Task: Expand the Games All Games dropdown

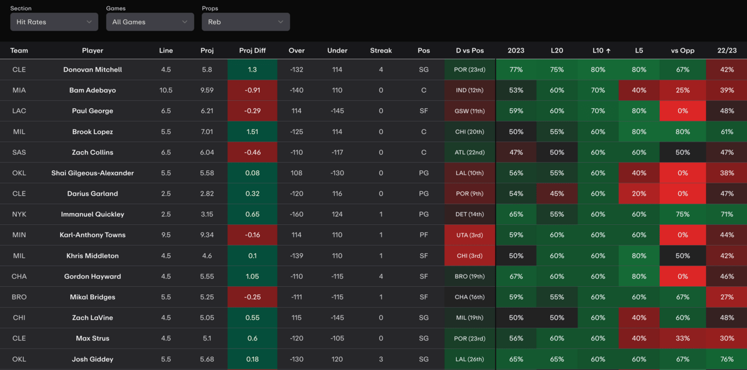Action: (x=150, y=22)
